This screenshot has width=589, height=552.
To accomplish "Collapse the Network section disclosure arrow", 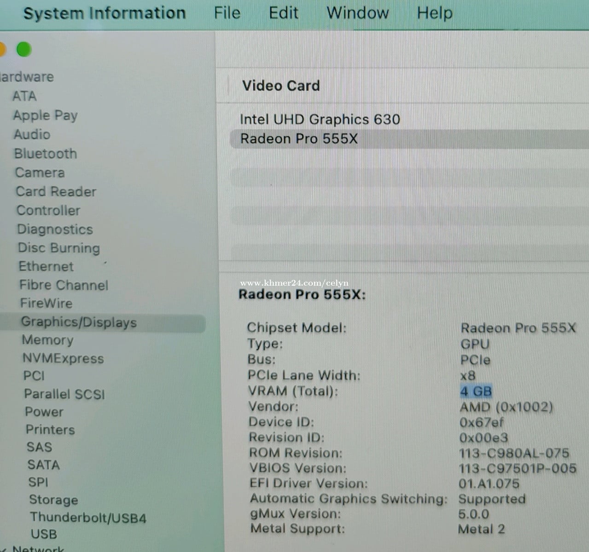I will pos(5,549).
